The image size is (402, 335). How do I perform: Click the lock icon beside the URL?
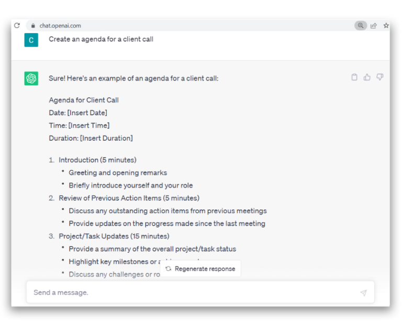32,25
